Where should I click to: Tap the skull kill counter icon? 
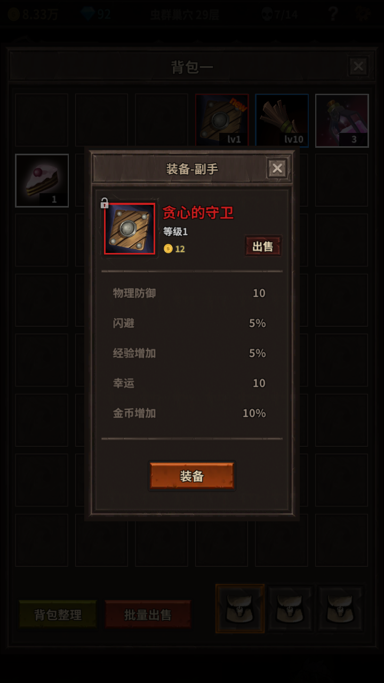(266, 14)
